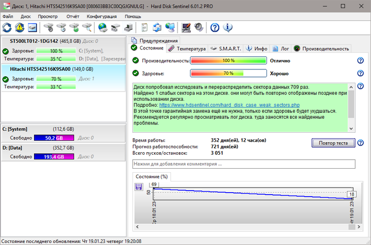Select the Hitachi HTS542516K9SA00 disk entry

point(63,78)
